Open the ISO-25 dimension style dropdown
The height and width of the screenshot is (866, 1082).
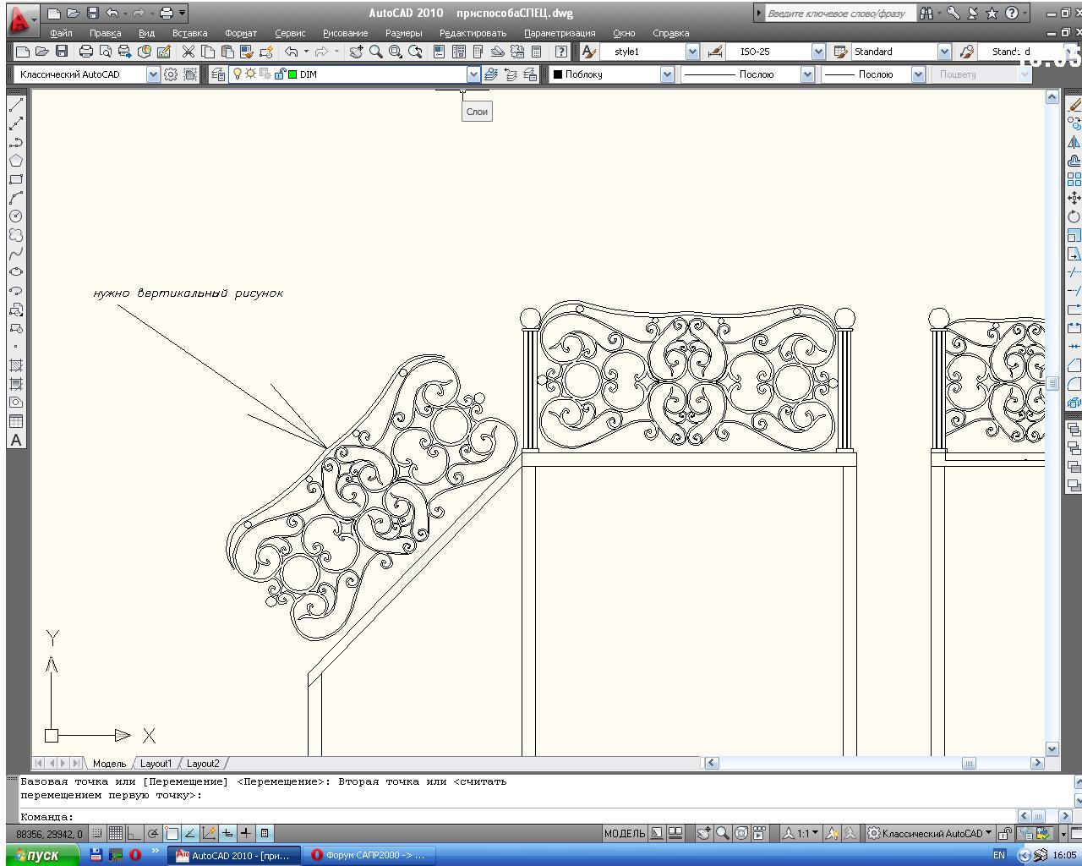coord(817,52)
